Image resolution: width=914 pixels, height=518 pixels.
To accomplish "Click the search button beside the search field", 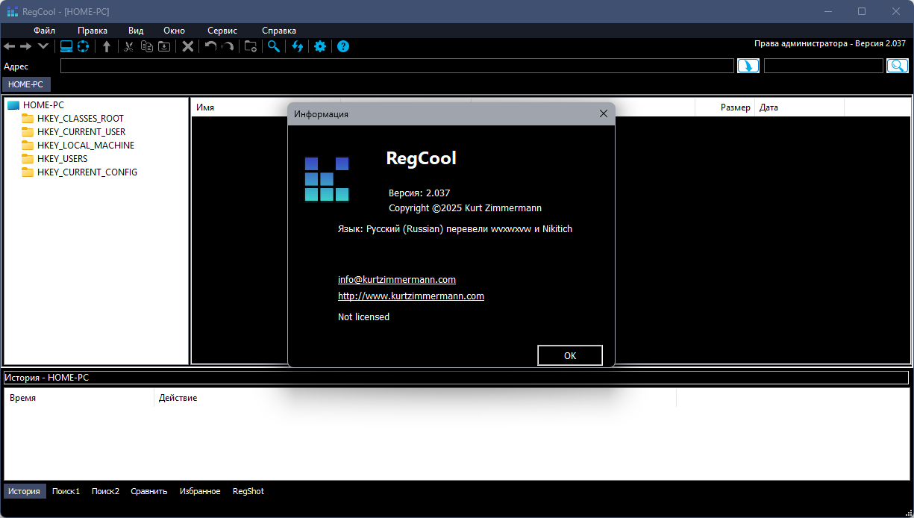I will pos(897,66).
